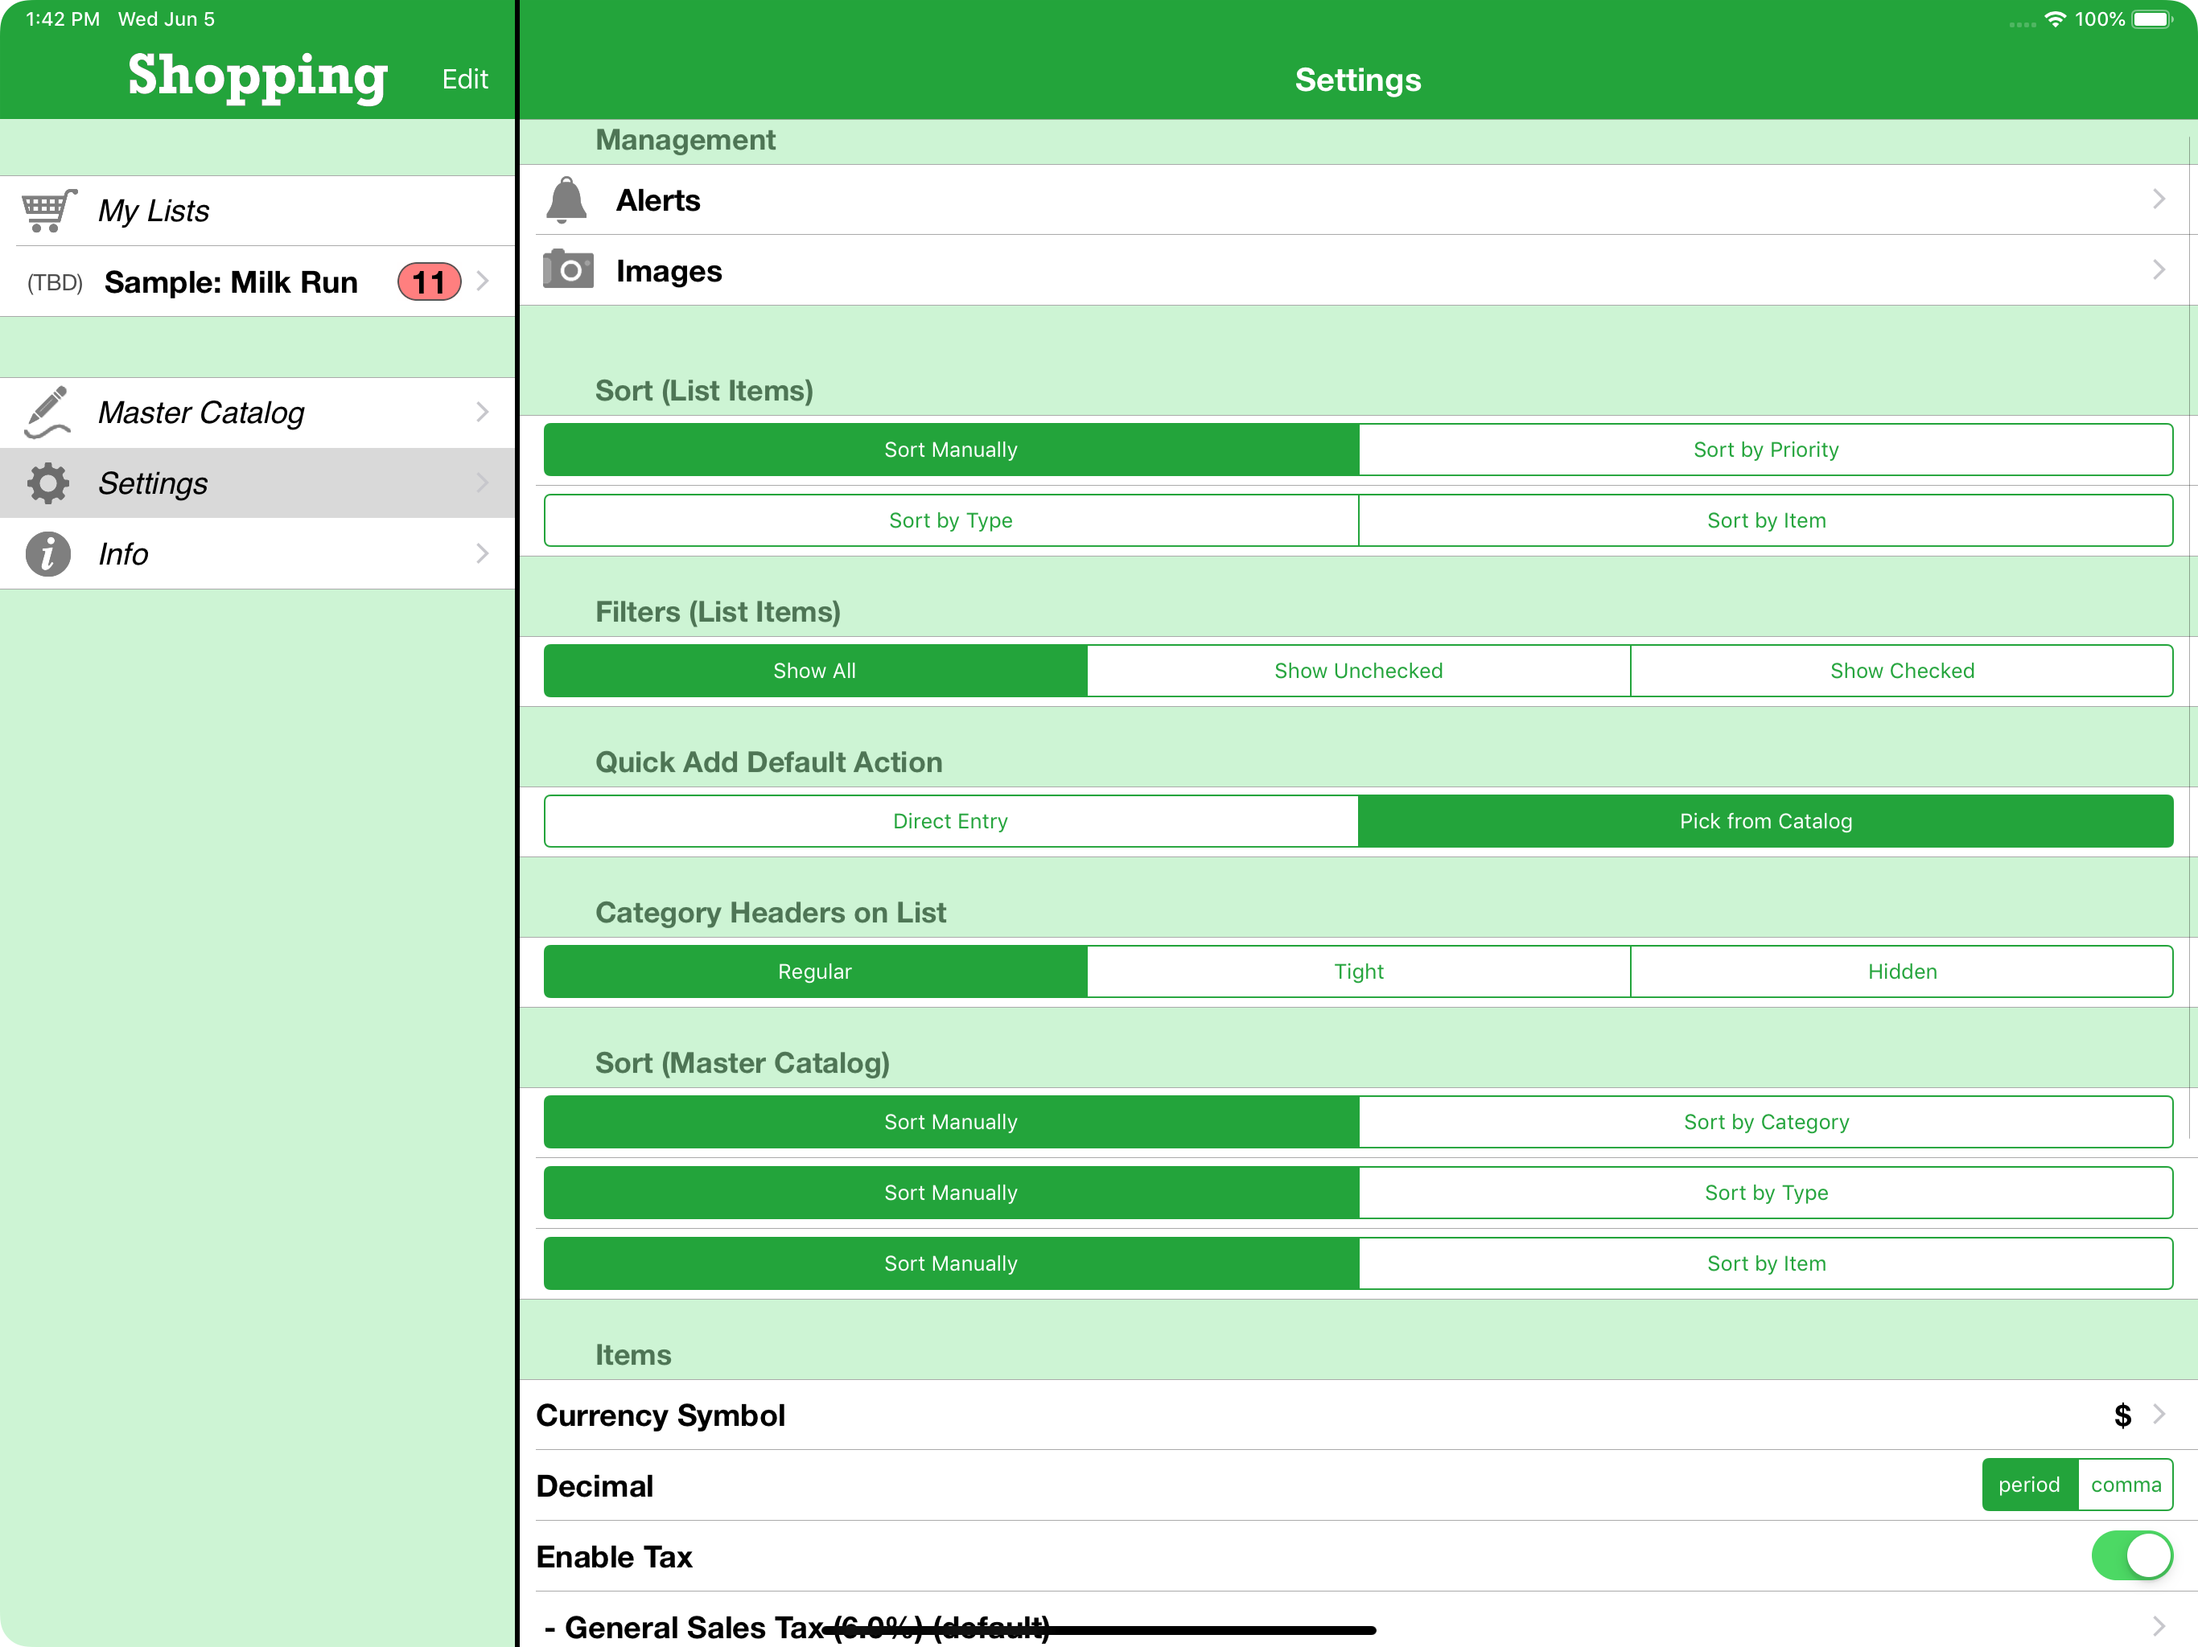Open Master Catalog via its chevron
Viewport: 2198px width, 1647px height.
pos(483,413)
